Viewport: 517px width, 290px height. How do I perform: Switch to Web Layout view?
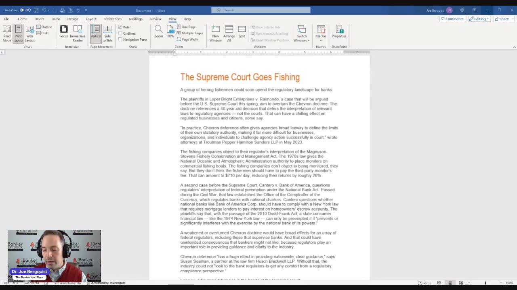coord(30,34)
